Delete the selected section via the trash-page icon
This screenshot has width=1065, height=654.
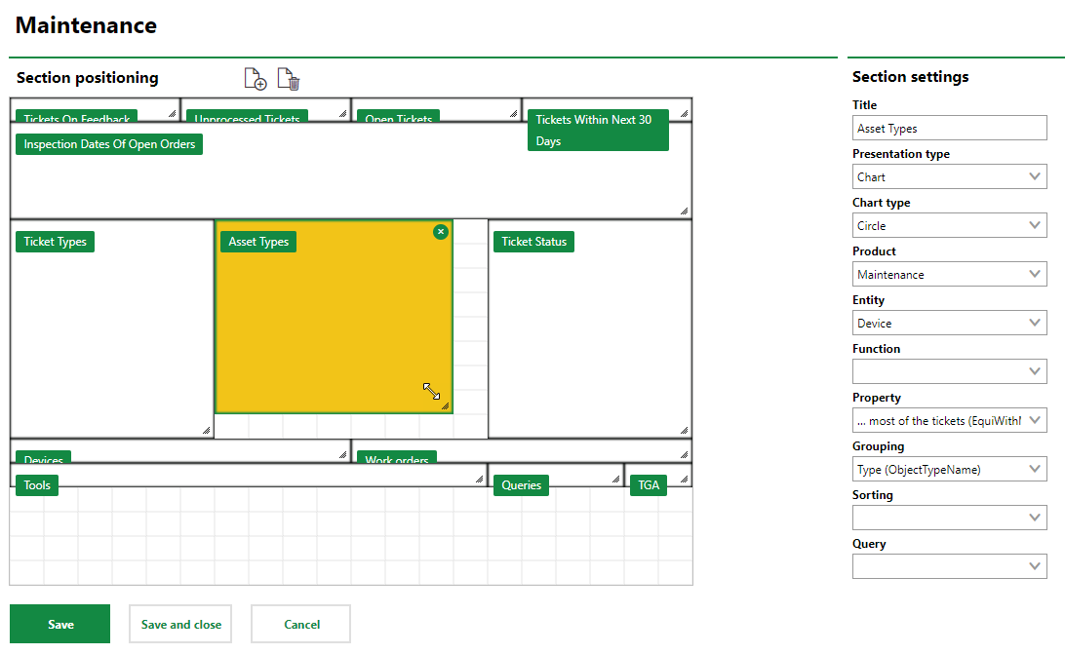[289, 78]
